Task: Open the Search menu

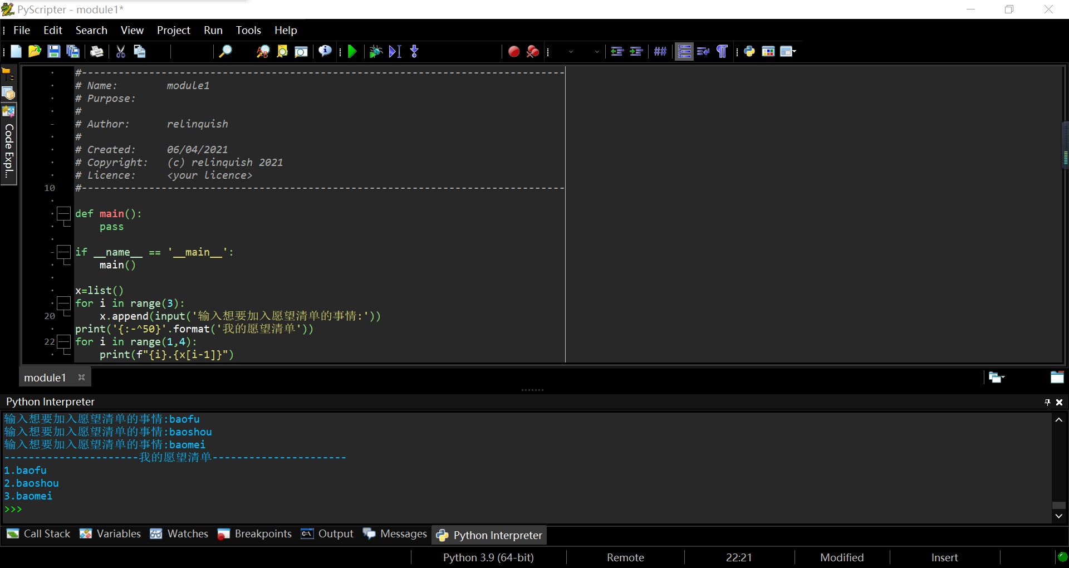Action: (91, 30)
